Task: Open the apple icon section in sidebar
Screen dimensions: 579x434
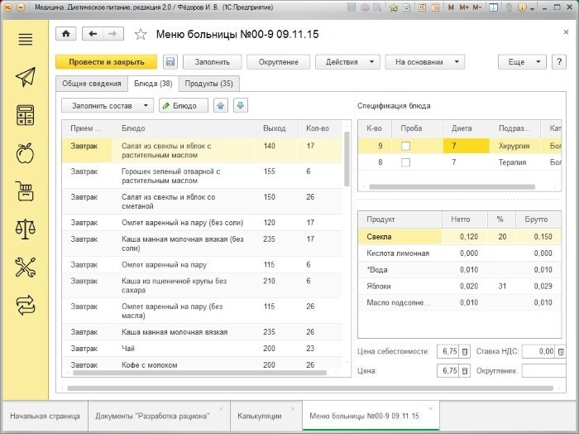Action: [26, 153]
